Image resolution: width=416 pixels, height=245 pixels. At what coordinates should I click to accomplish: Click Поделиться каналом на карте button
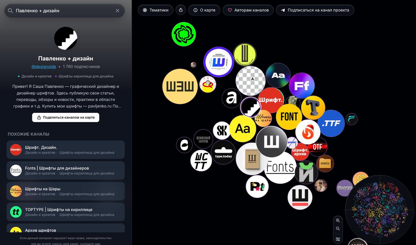point(66,118)
